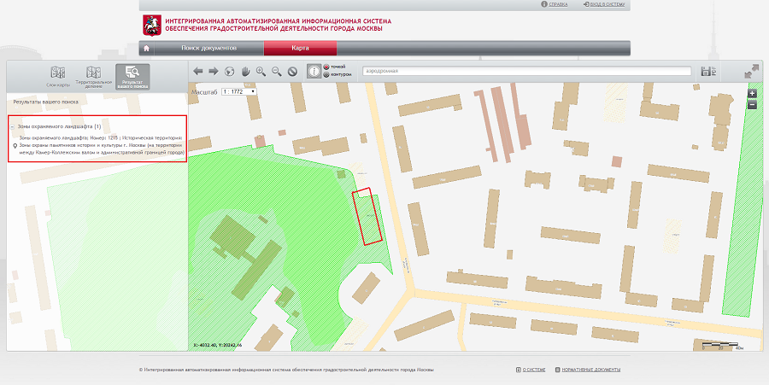Switch to the Карта tab
The height and width of the screenshot is (385, 769).
click(300, 48)
